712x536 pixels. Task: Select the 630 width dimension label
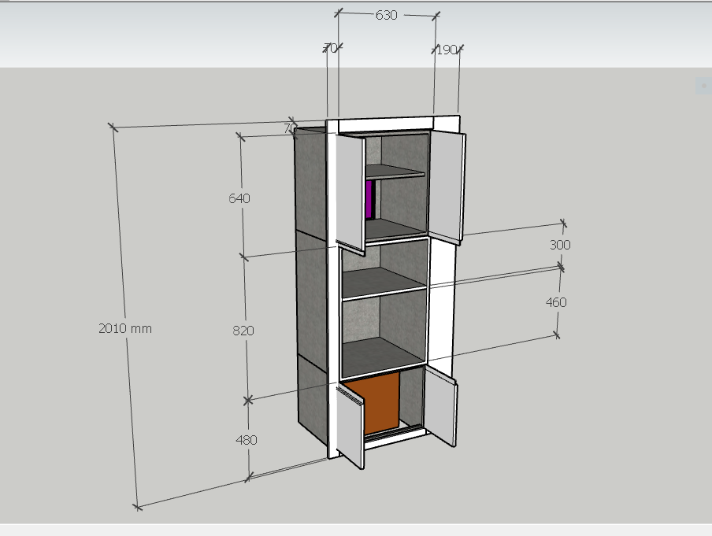(387, 16)
